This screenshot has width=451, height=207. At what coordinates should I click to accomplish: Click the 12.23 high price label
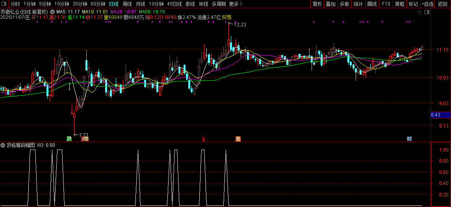click(240, 25)
